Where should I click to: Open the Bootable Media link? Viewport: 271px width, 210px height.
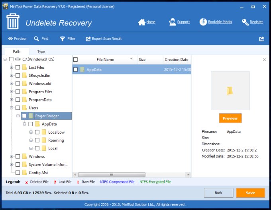click(220, 22)
